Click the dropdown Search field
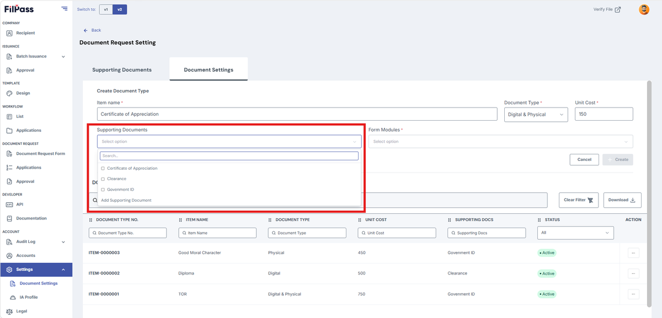 [x=229, y=156]
